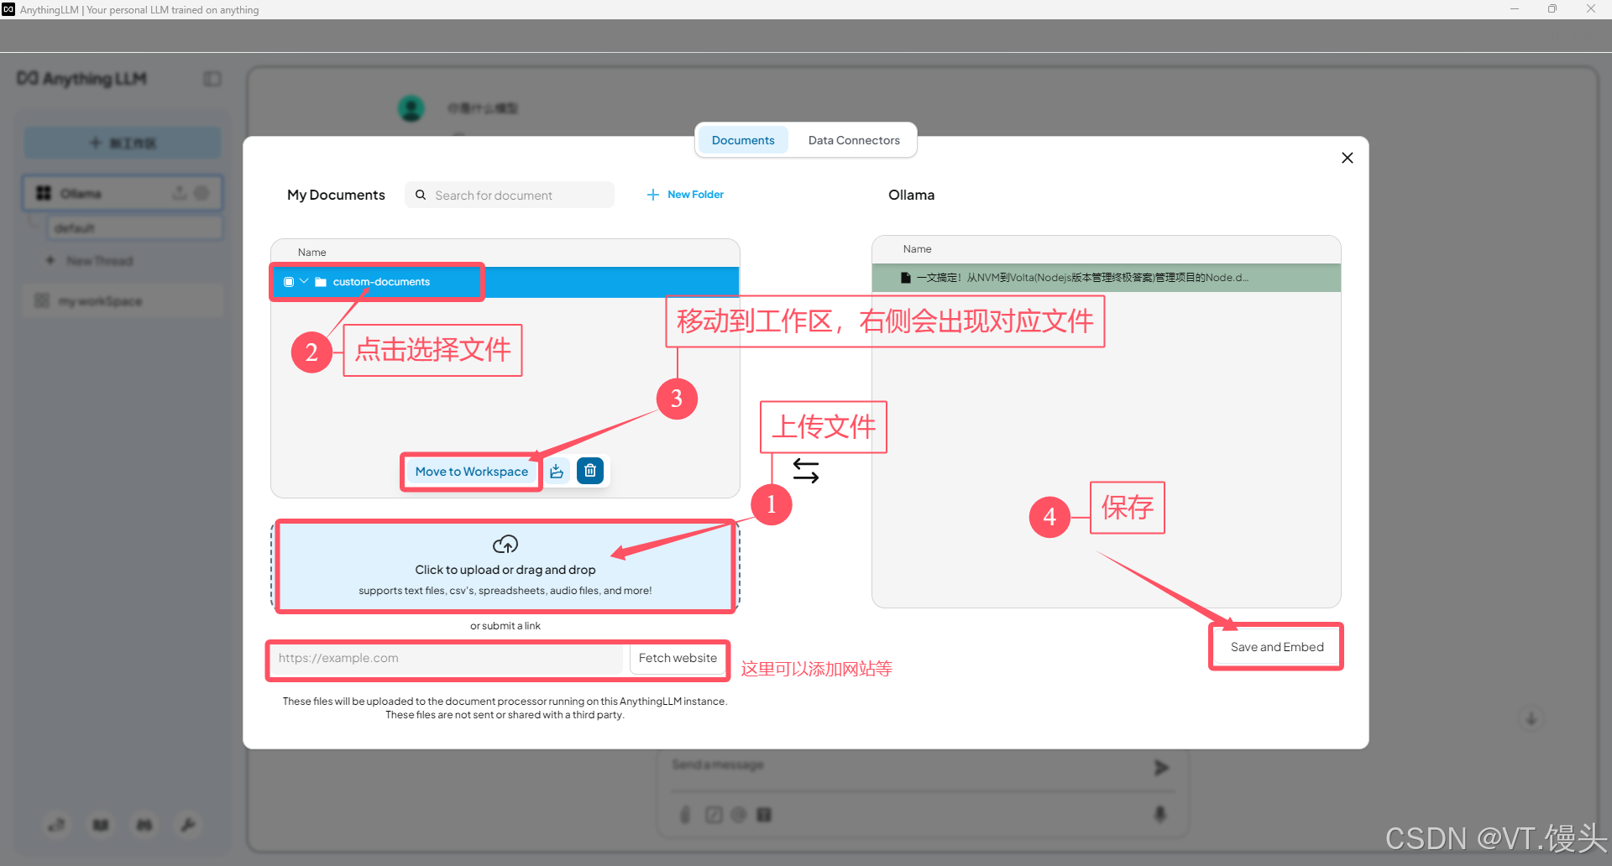
Task: Toggle the sidebar collapse icon
Action: (212, 79)
